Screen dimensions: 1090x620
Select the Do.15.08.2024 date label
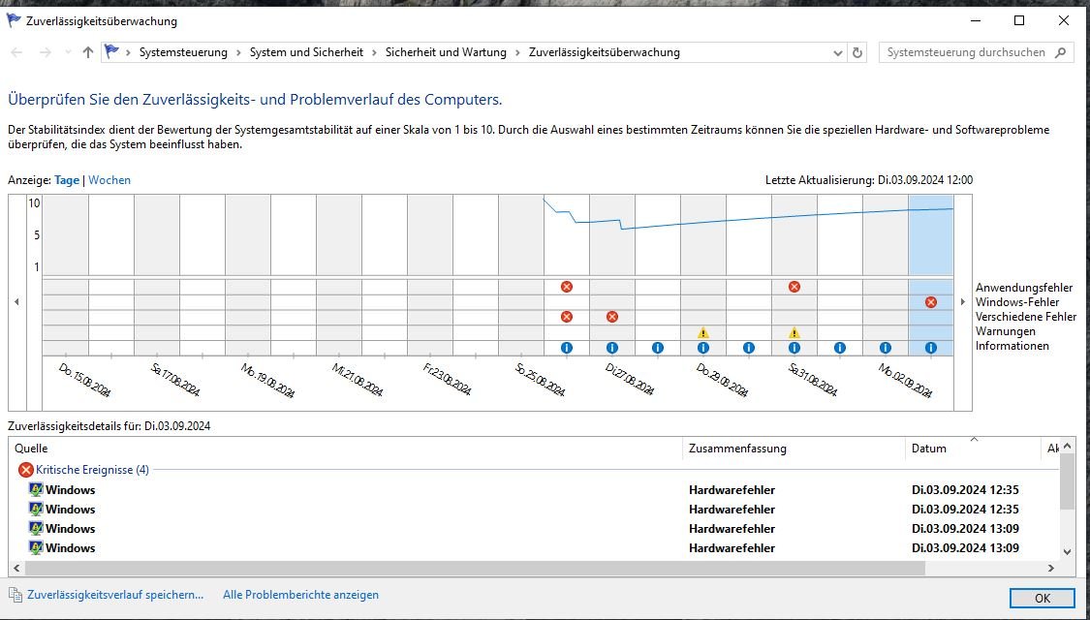pos(85,380)
